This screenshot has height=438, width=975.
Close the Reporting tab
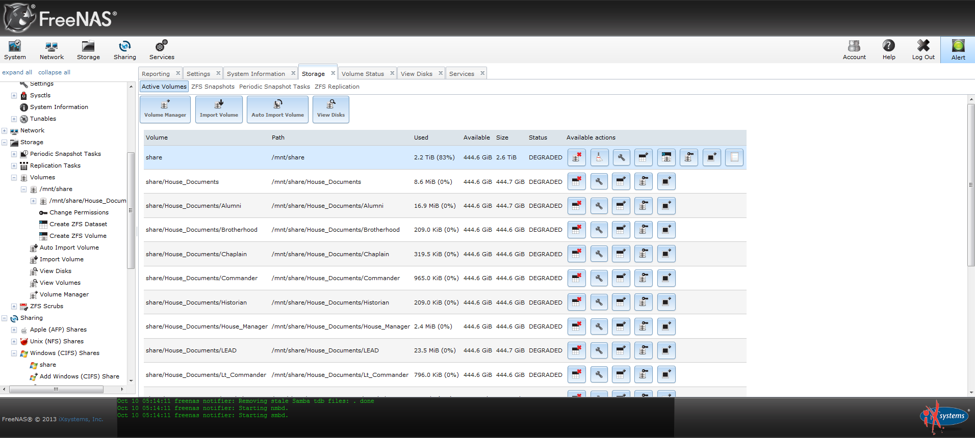[178, 73]
